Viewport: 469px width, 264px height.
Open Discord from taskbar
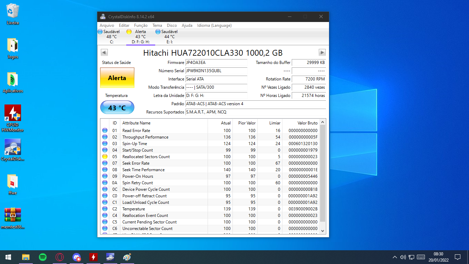click(76, 257)
